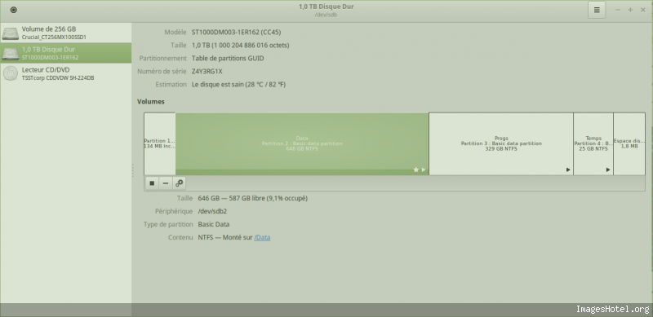Click the round icon at top-left of window
This screenshot has width=653, height=317.
13,10
